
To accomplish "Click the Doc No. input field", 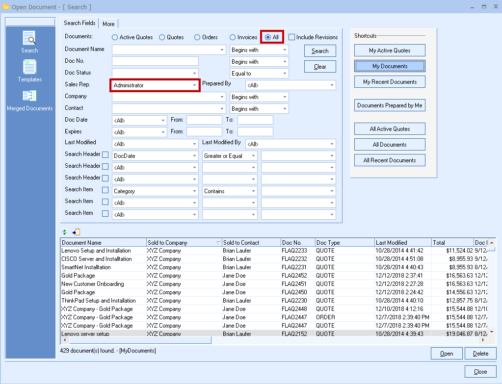I will [155, 61].
